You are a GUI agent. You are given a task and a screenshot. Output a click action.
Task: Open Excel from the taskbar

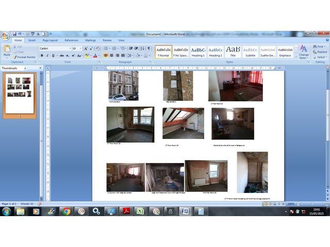tap(140, 211)
